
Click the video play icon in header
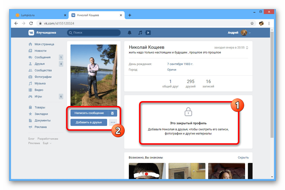pos(148,33)
